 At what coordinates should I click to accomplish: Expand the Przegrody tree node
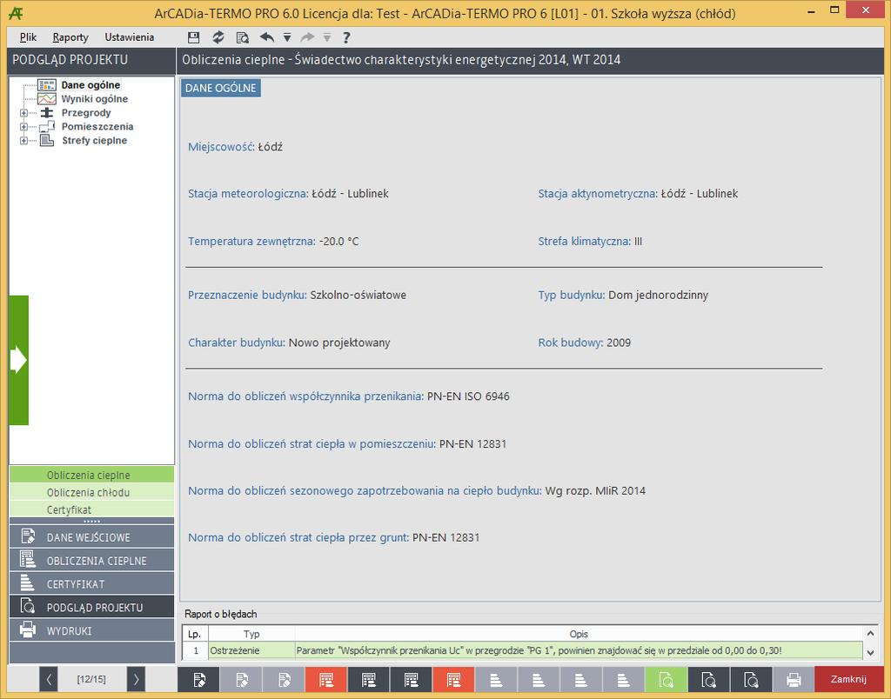(23, 113)
